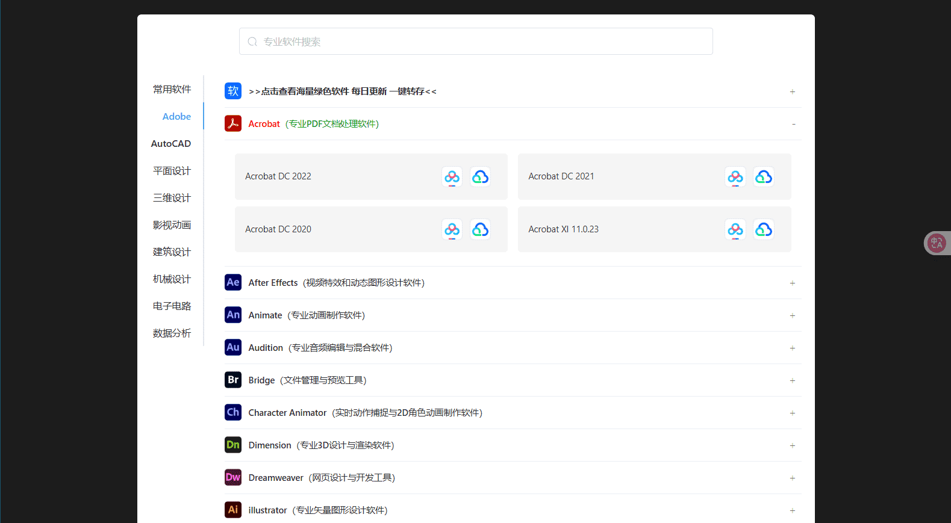Click the After Effects Ae icon
This screenshot has height=523, width=951.
(x=233, y=282)
